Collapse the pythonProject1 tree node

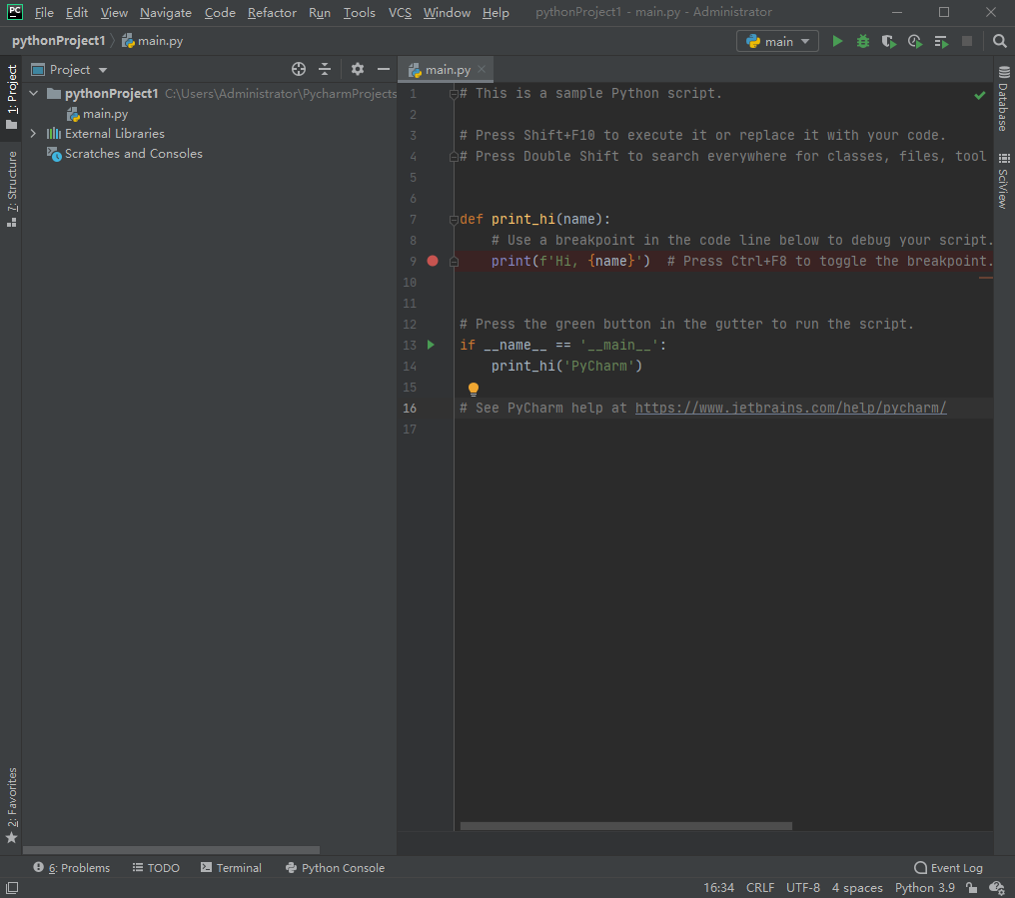click(x=34, y=93)
